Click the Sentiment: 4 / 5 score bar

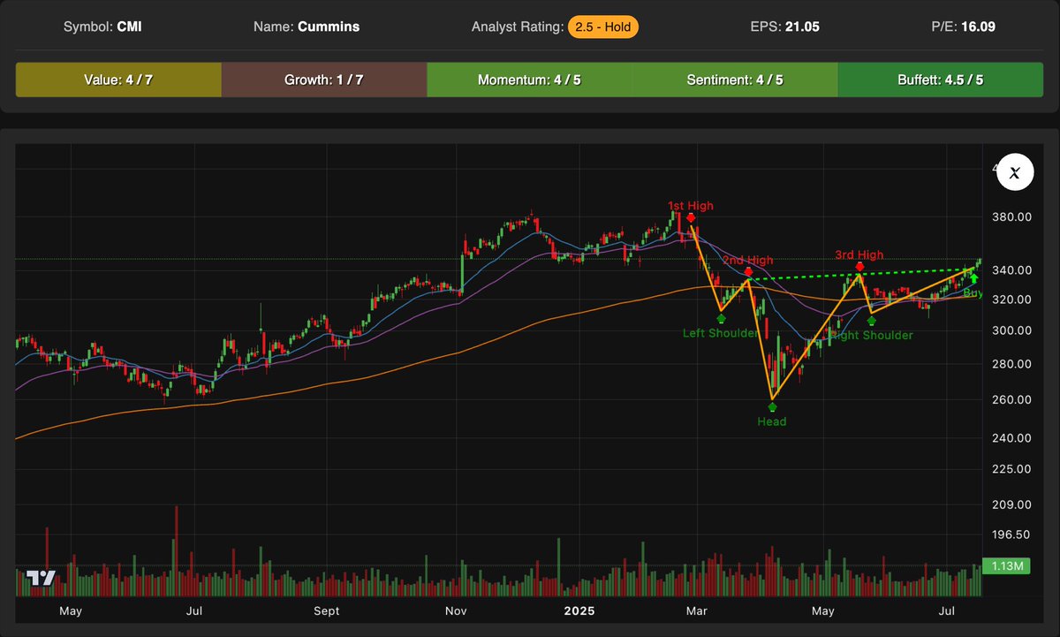735,80
